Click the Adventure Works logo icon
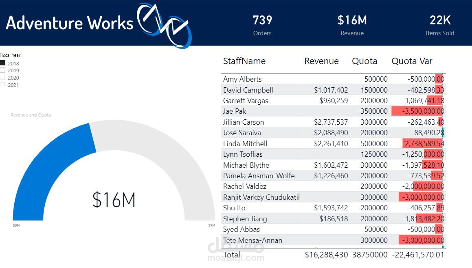The height and width of the screenshot is (268, 472). coord(165,25)
